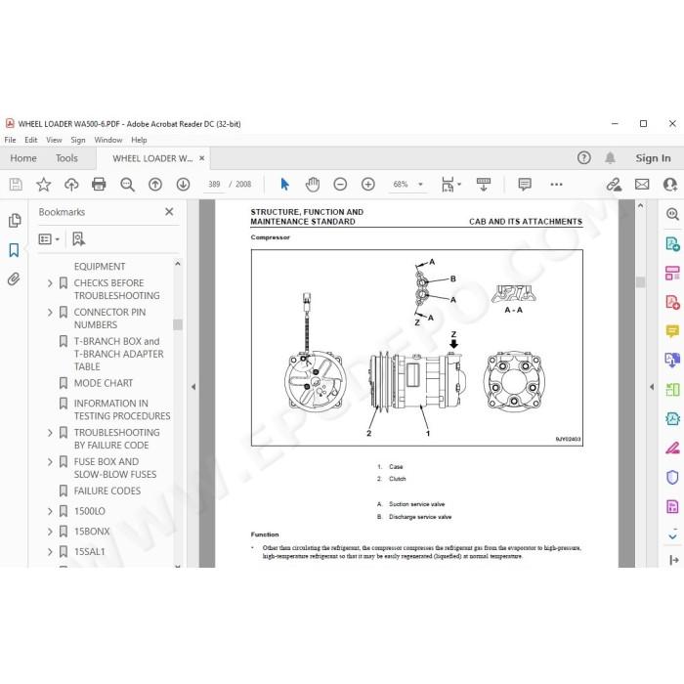684x684 pixels.
Task: Send file by email icon
Action: pyautogui.click(x=642, y=184)
